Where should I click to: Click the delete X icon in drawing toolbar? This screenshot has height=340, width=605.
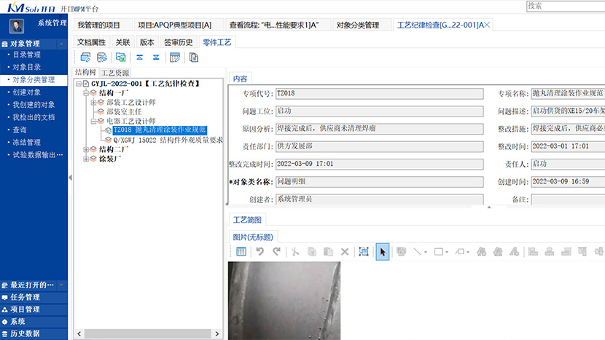tap(345, 252)
